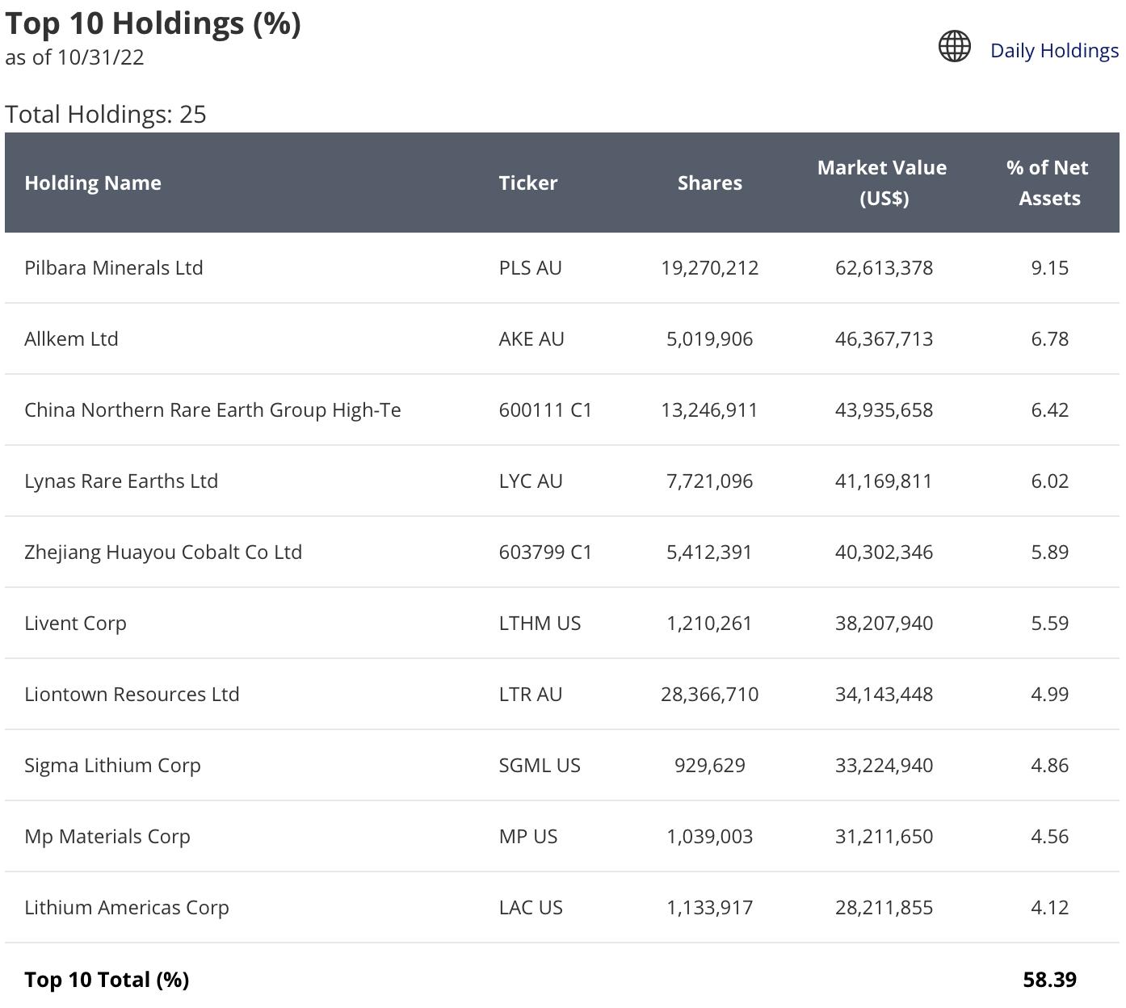Click net assets percentage 5.89
1126x1008 pixels.
coord(1049,552)
